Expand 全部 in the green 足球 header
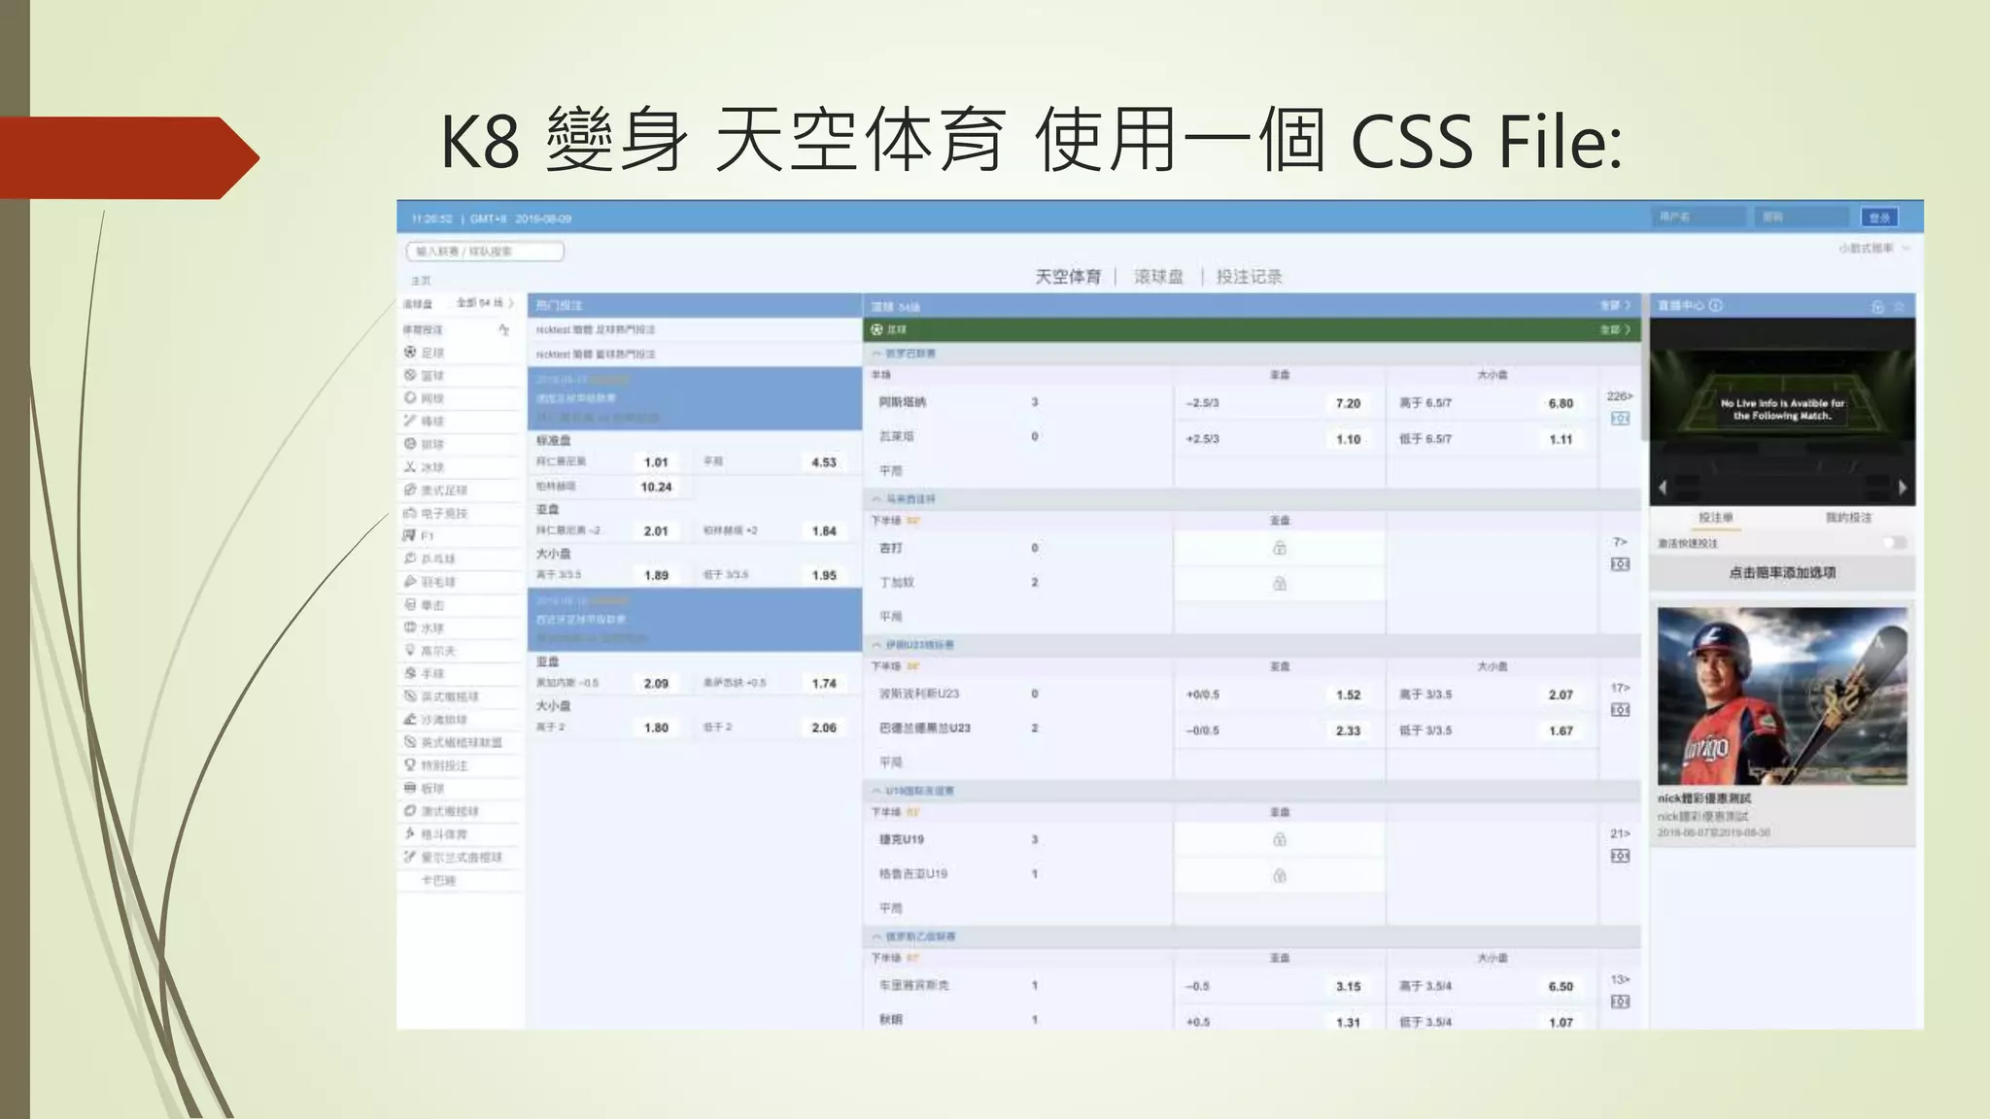Viewport: 1990px width, 1119px height. point(1615,329)
